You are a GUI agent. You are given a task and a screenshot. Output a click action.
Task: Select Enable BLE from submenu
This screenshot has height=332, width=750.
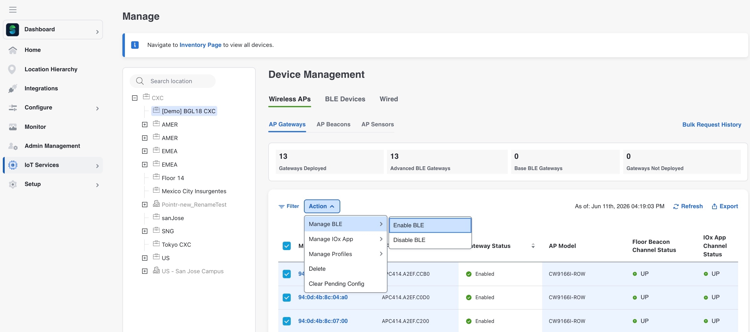point(430,225)
